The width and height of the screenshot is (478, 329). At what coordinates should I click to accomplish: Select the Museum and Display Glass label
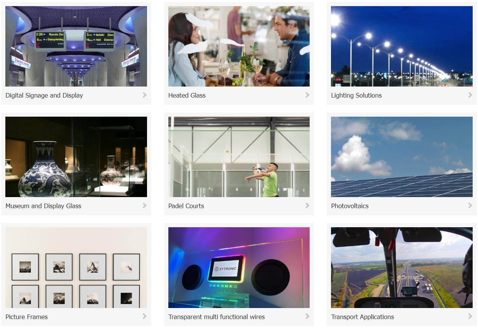coord(43,206)
